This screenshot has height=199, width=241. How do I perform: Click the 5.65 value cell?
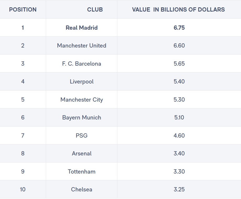(x=179, y=64)
